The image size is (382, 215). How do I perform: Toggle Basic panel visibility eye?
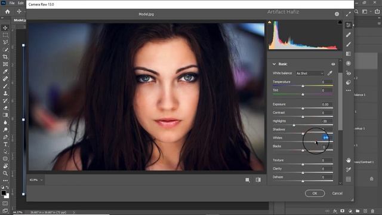coord(333,64)
